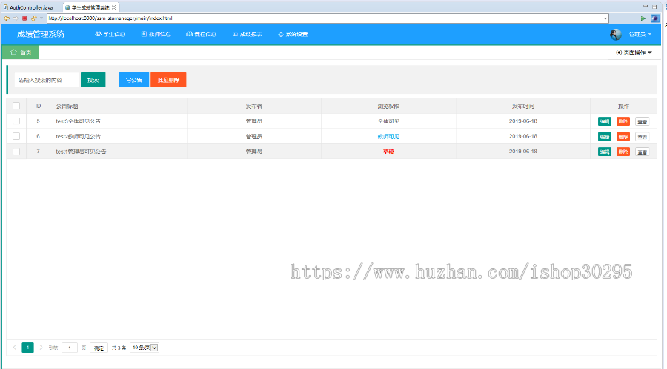This screenshot has width=667, height=369.
Task: Click the search content input field
Action: click(47, 80)
